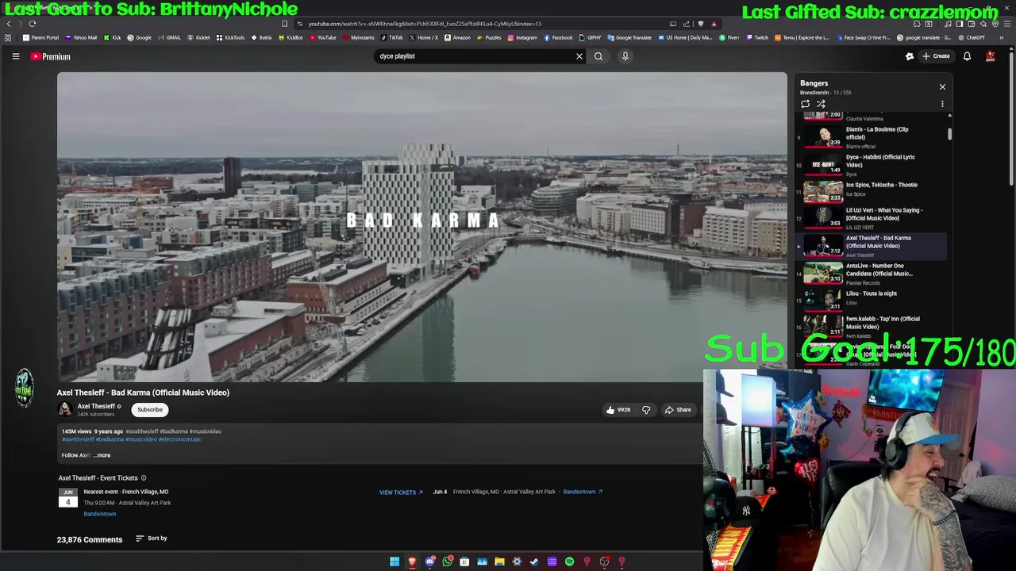The height and width of the screenshot is (571, 1016).
Task: Open Windows Start menu
Action: [394, 561]
